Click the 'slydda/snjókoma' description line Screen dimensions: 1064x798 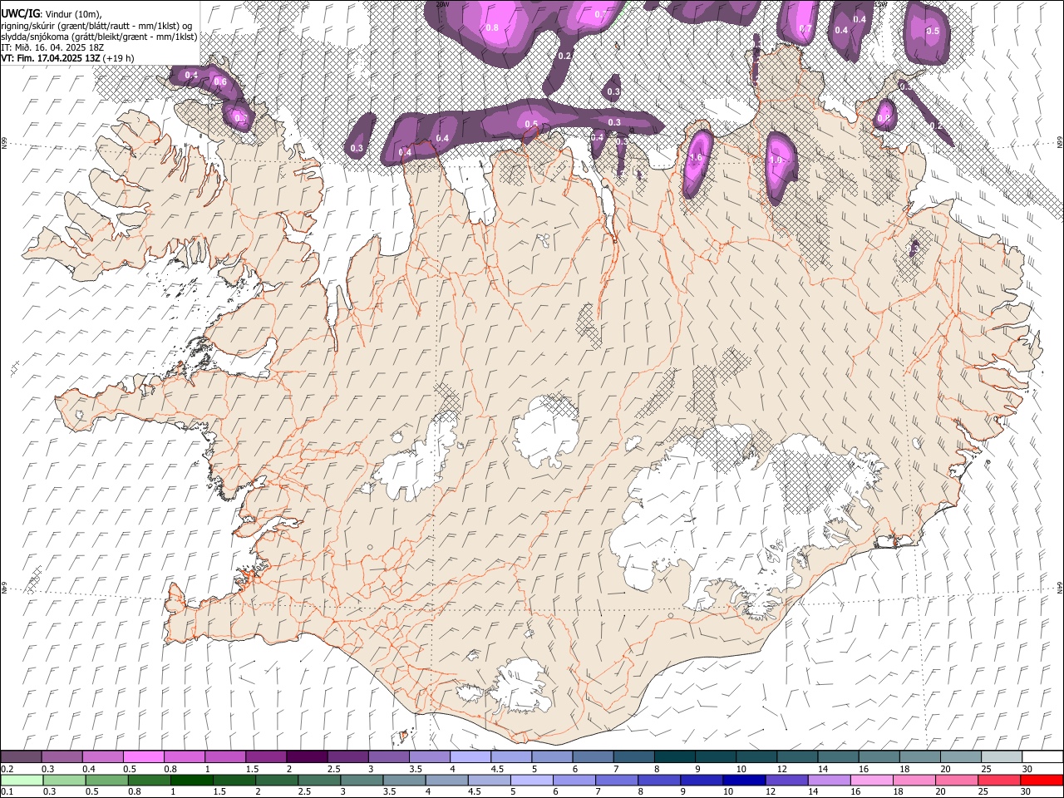click(99, 37)
